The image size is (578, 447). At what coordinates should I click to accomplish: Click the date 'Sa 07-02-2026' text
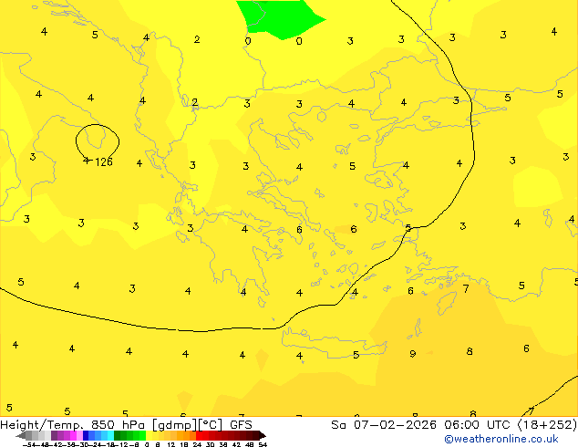pos(384,425)
